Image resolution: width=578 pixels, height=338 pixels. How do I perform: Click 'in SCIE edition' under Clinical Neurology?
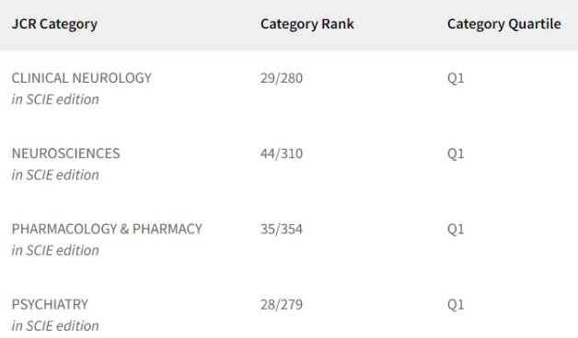(55, 99)
